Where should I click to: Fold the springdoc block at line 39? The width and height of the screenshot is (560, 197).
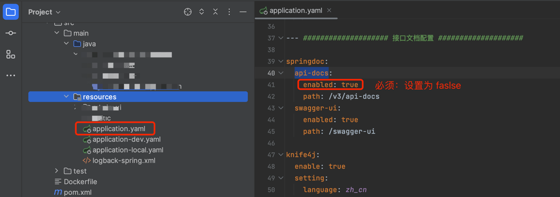(281, 62)
